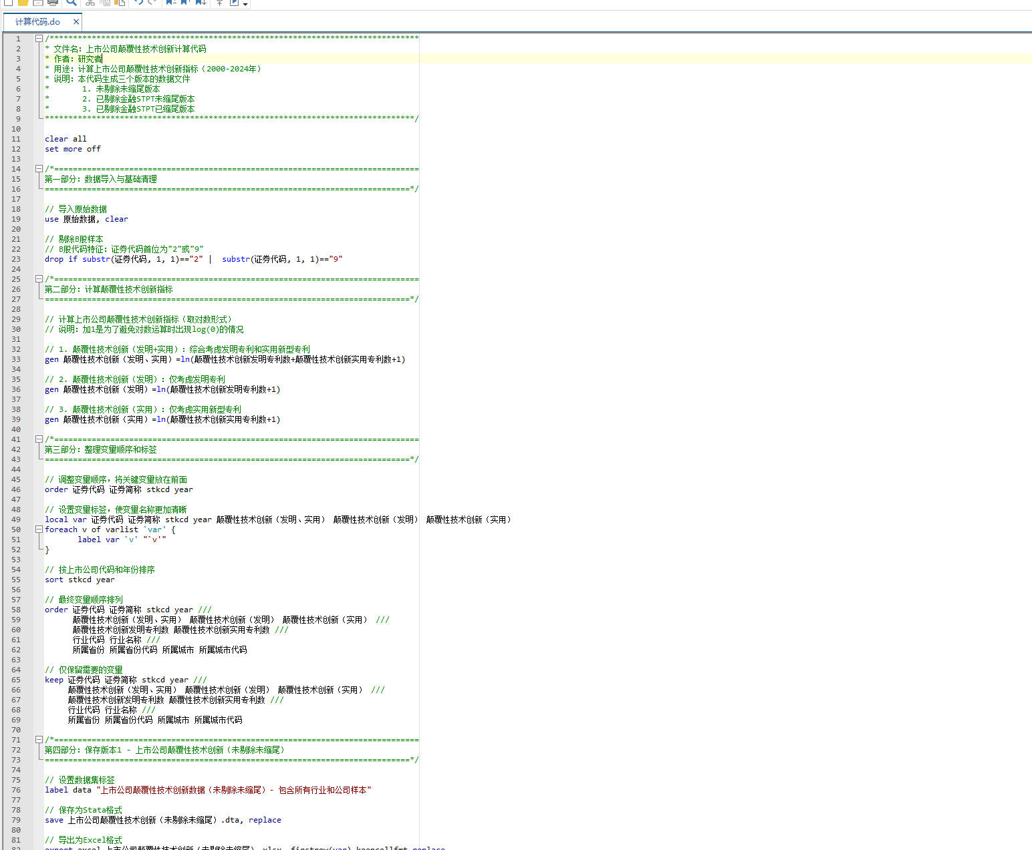The width and height of the screenshot is (1032, 850).
Task: Collapse the header comment block at line 1
Action: point(39,39)
